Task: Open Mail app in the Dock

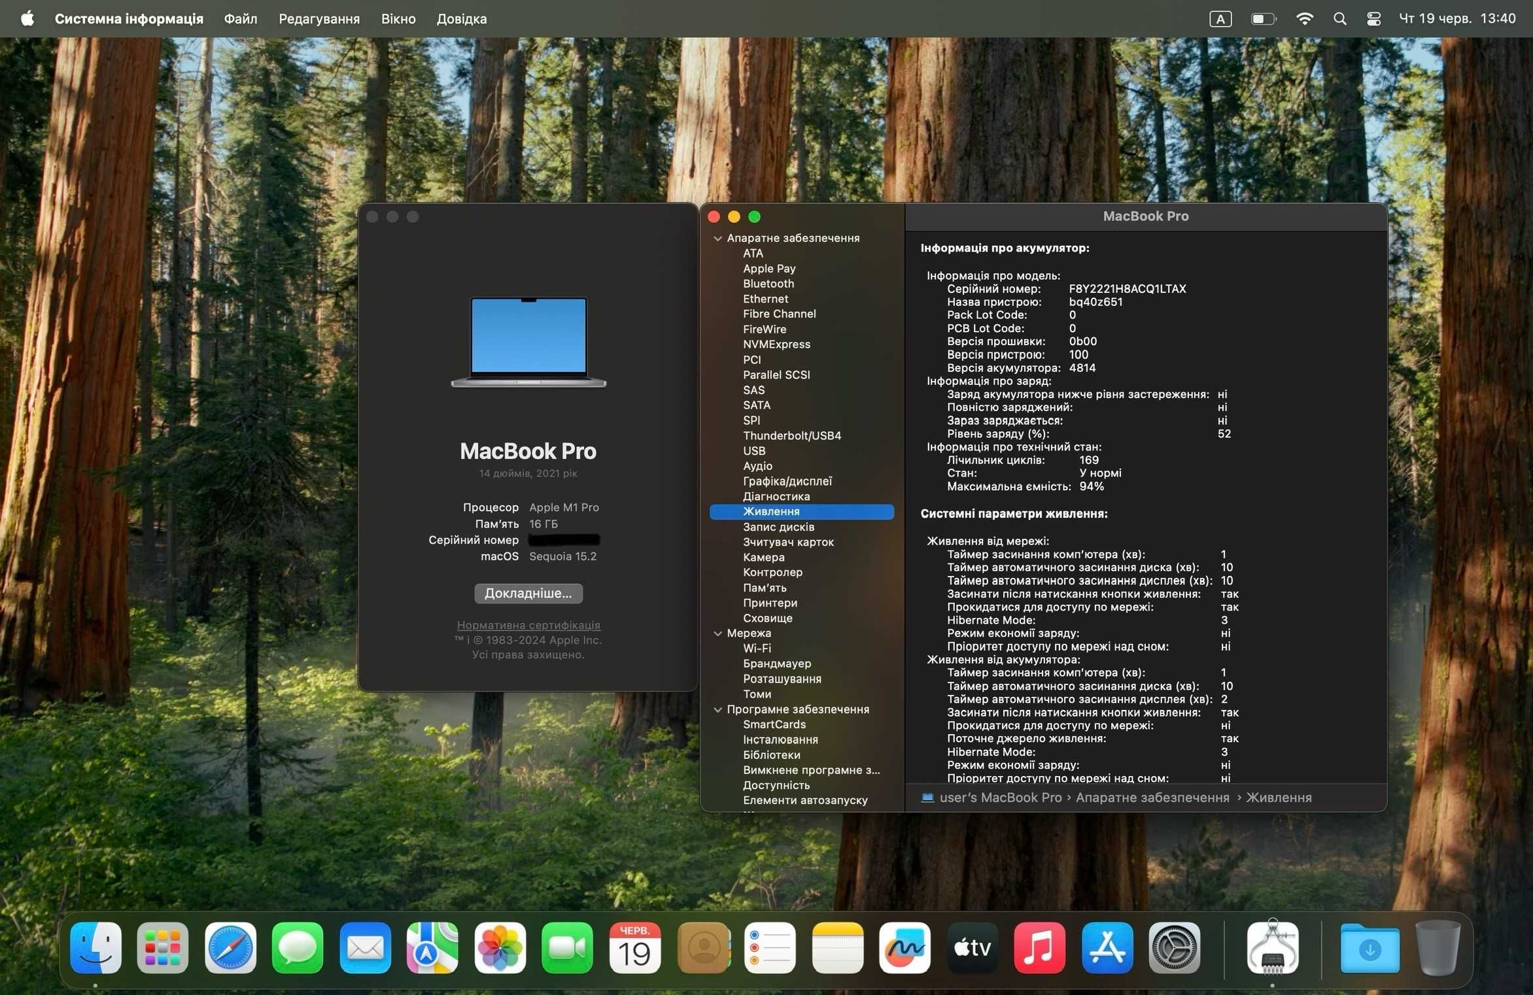Action: pyautogui.click(x=365, y=947)
